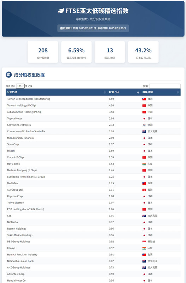Click the Japan flag in Mitsubishi UFJ row

144,138
